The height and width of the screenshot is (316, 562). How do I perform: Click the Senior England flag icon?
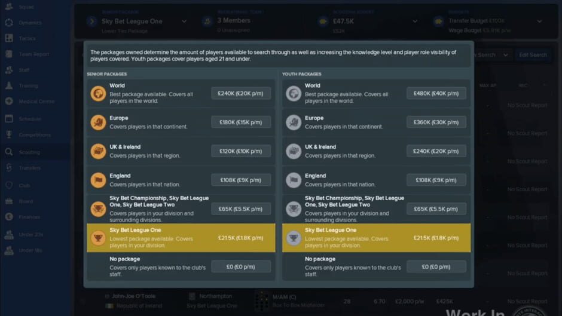tap(98, 180)
